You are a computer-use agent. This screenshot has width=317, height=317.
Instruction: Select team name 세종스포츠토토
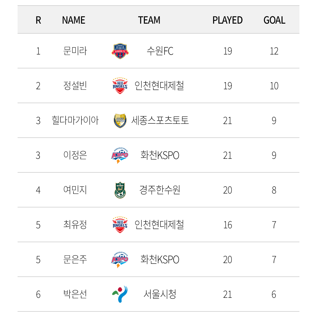coord(160,120)
